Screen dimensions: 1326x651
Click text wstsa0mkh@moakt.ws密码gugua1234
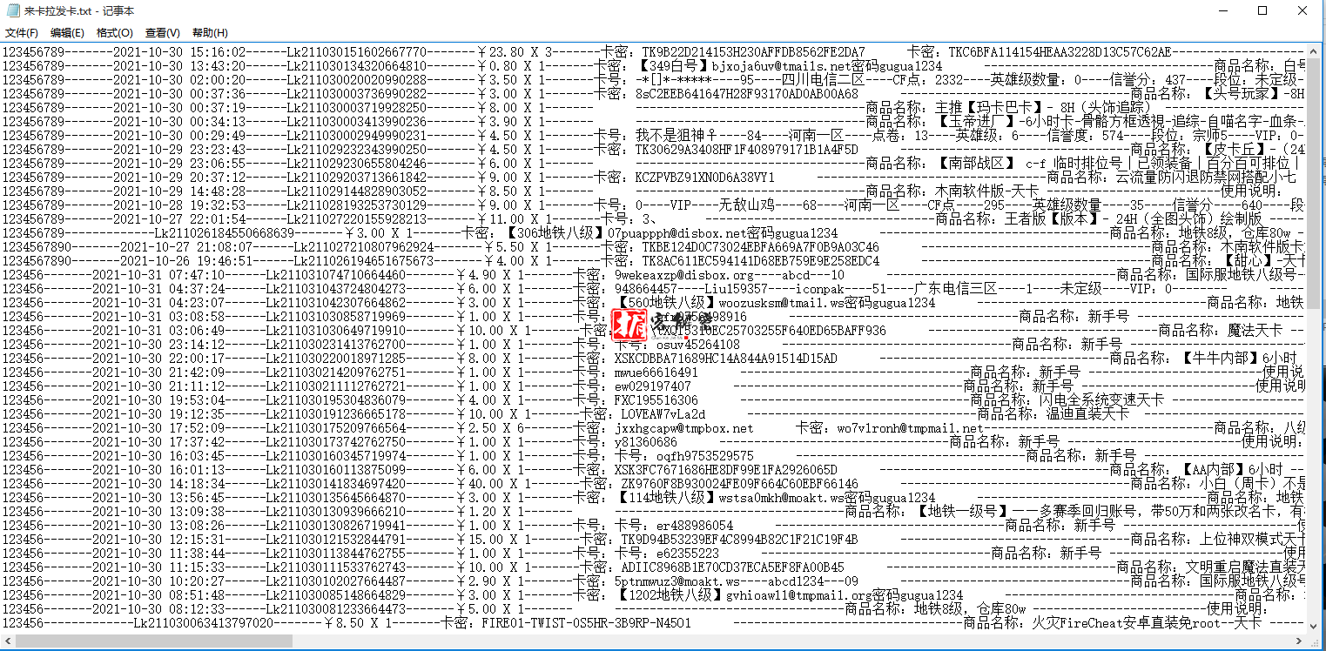click(x=827, y=498)
